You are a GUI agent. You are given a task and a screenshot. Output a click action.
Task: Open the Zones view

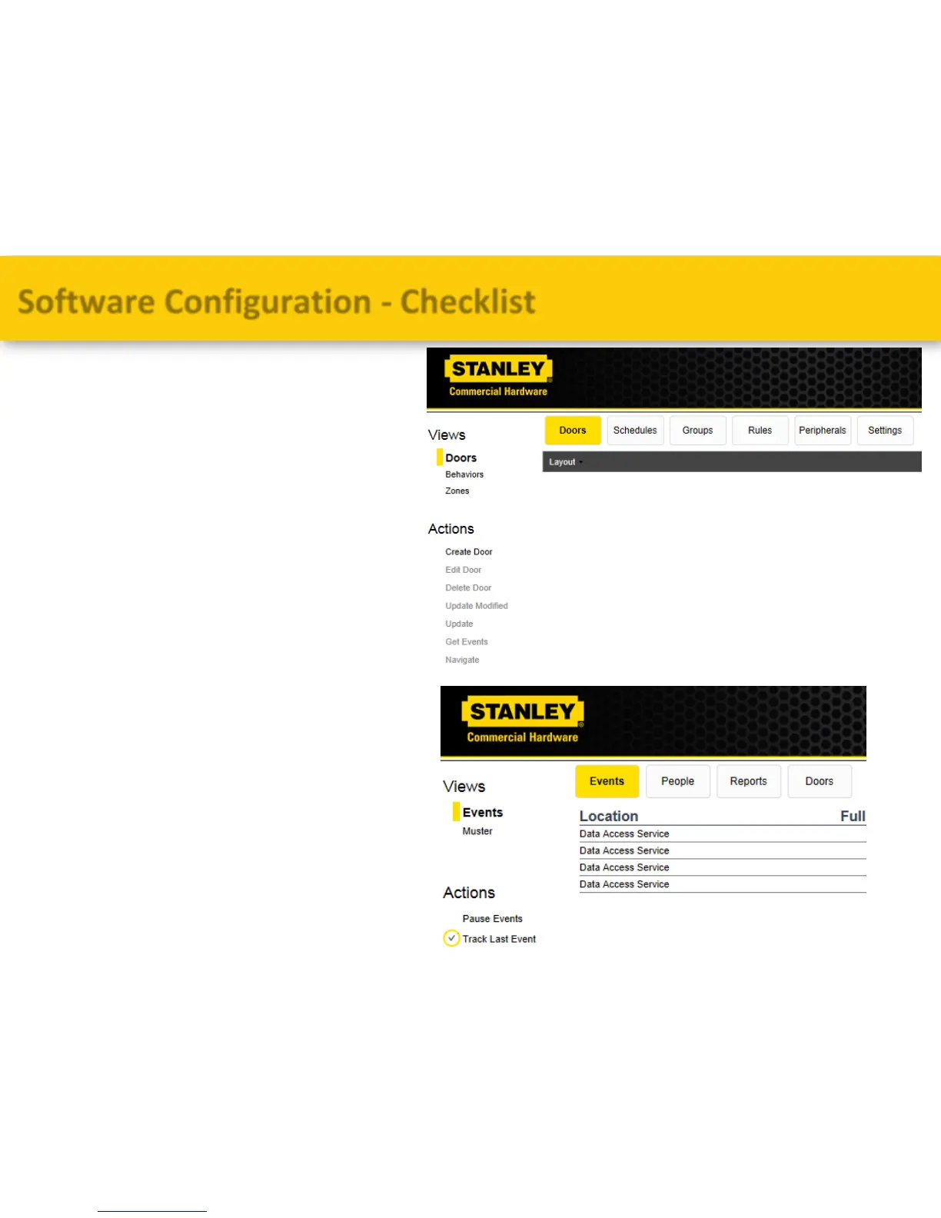[457, 491]
